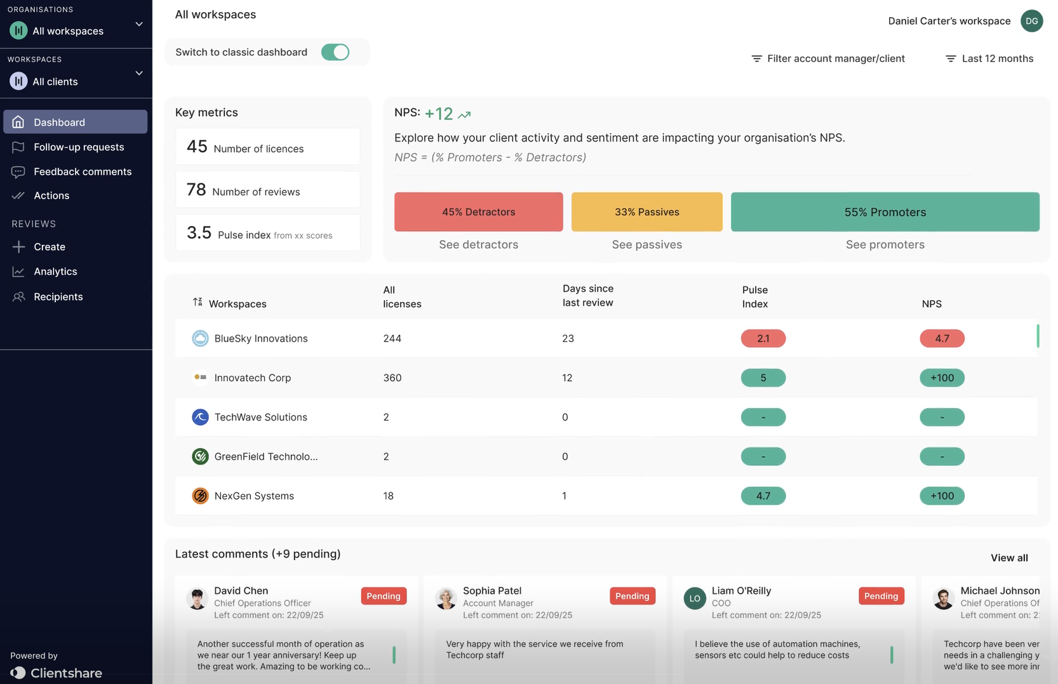
Task: Click the Pending badge on David Chen's comment
Action: tap(384, 596)
